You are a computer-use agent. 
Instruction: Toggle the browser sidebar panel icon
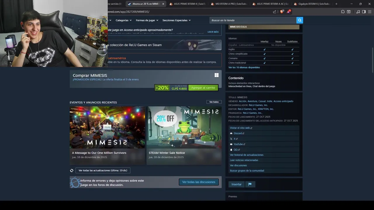tap(364, 12)
